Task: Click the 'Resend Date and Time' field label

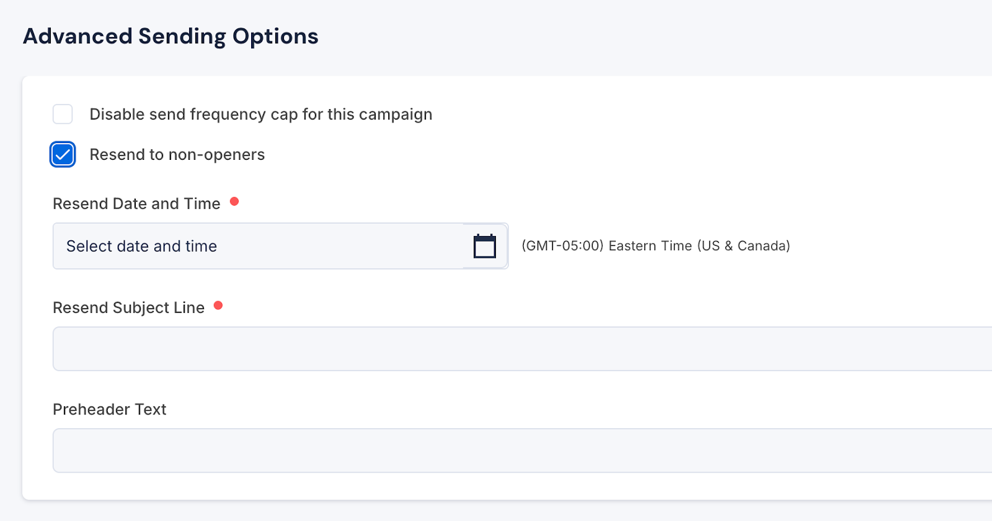Action: pos(136,204)
